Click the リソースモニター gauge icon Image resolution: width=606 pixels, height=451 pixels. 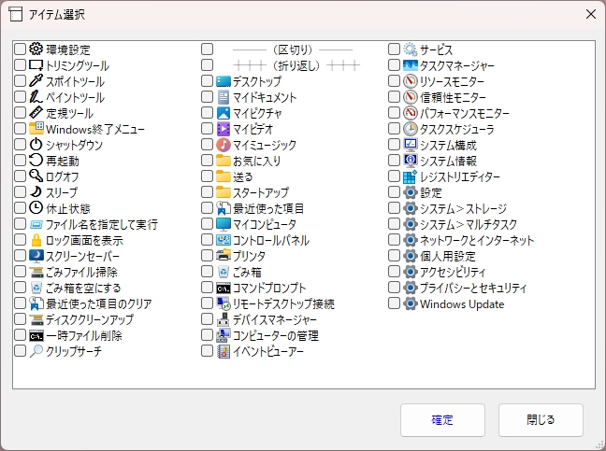coord(410,81)
